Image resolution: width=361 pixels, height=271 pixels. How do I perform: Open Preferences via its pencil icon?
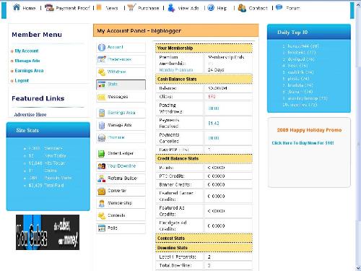pyautogui.click(x=102, y=59)
